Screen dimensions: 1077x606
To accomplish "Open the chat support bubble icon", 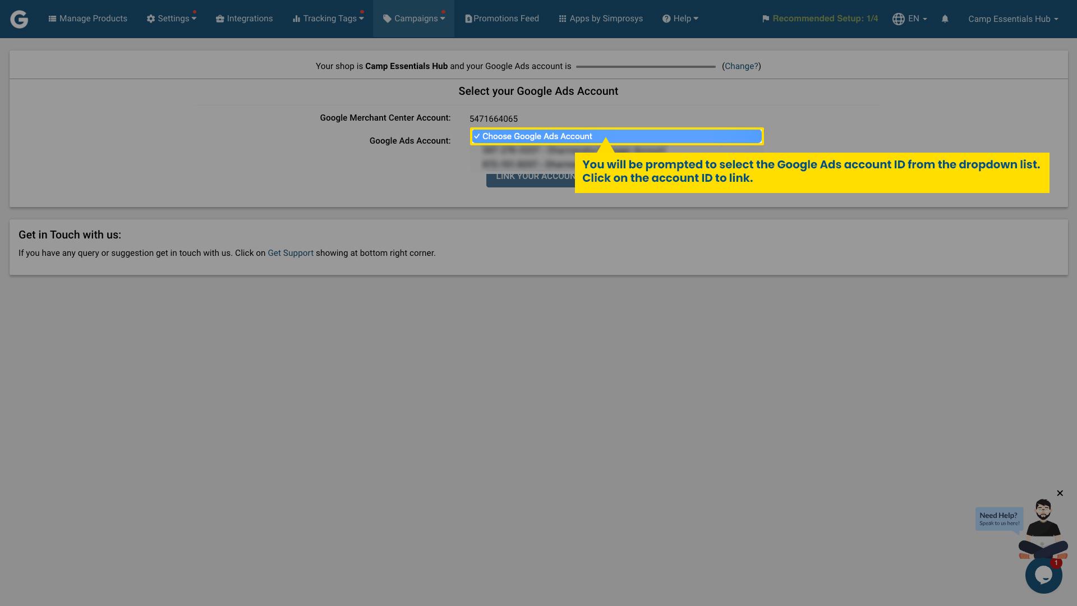I will [1043, 575].
